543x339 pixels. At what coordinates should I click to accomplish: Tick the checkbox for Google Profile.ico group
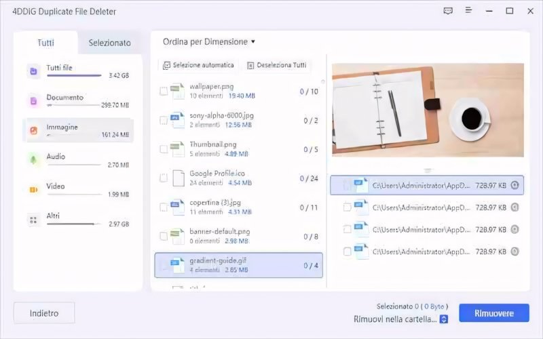pos(164,178)
